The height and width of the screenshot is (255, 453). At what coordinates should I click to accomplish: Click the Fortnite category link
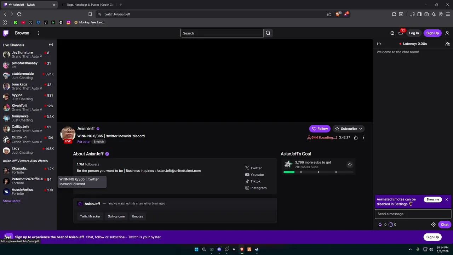[x=83, y=142]
